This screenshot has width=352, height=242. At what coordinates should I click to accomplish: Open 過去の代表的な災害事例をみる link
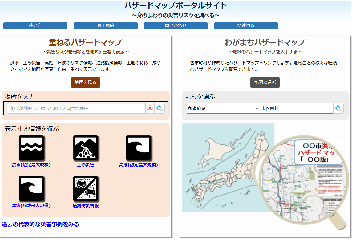click(x=40, y=224)
